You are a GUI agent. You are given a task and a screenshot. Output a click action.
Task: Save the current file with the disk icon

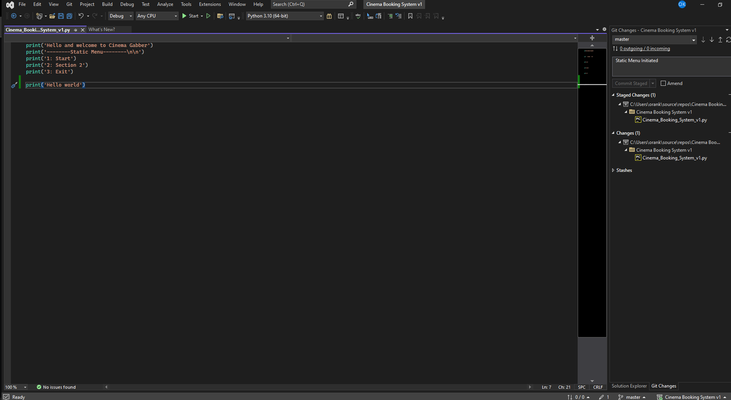61,16
